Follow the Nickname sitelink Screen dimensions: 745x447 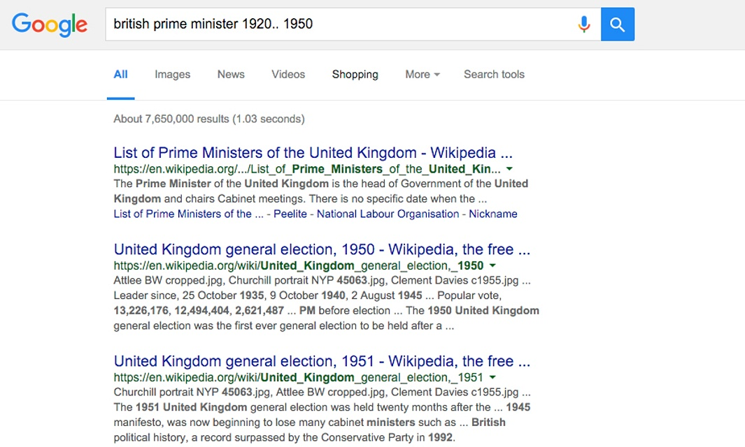493,214
